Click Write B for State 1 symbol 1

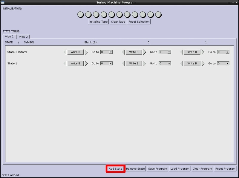[x=192, y=63]
